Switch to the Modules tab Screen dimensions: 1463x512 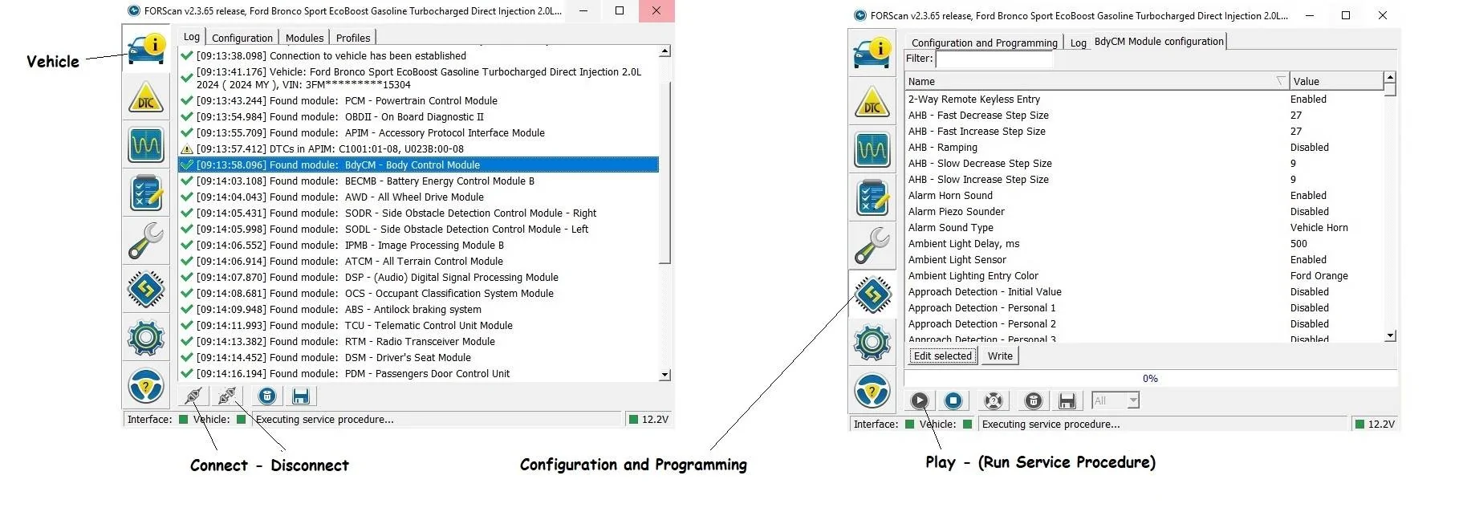pos(304,38)
